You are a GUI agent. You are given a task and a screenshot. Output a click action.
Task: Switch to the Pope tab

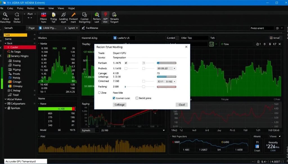[31, 28]
